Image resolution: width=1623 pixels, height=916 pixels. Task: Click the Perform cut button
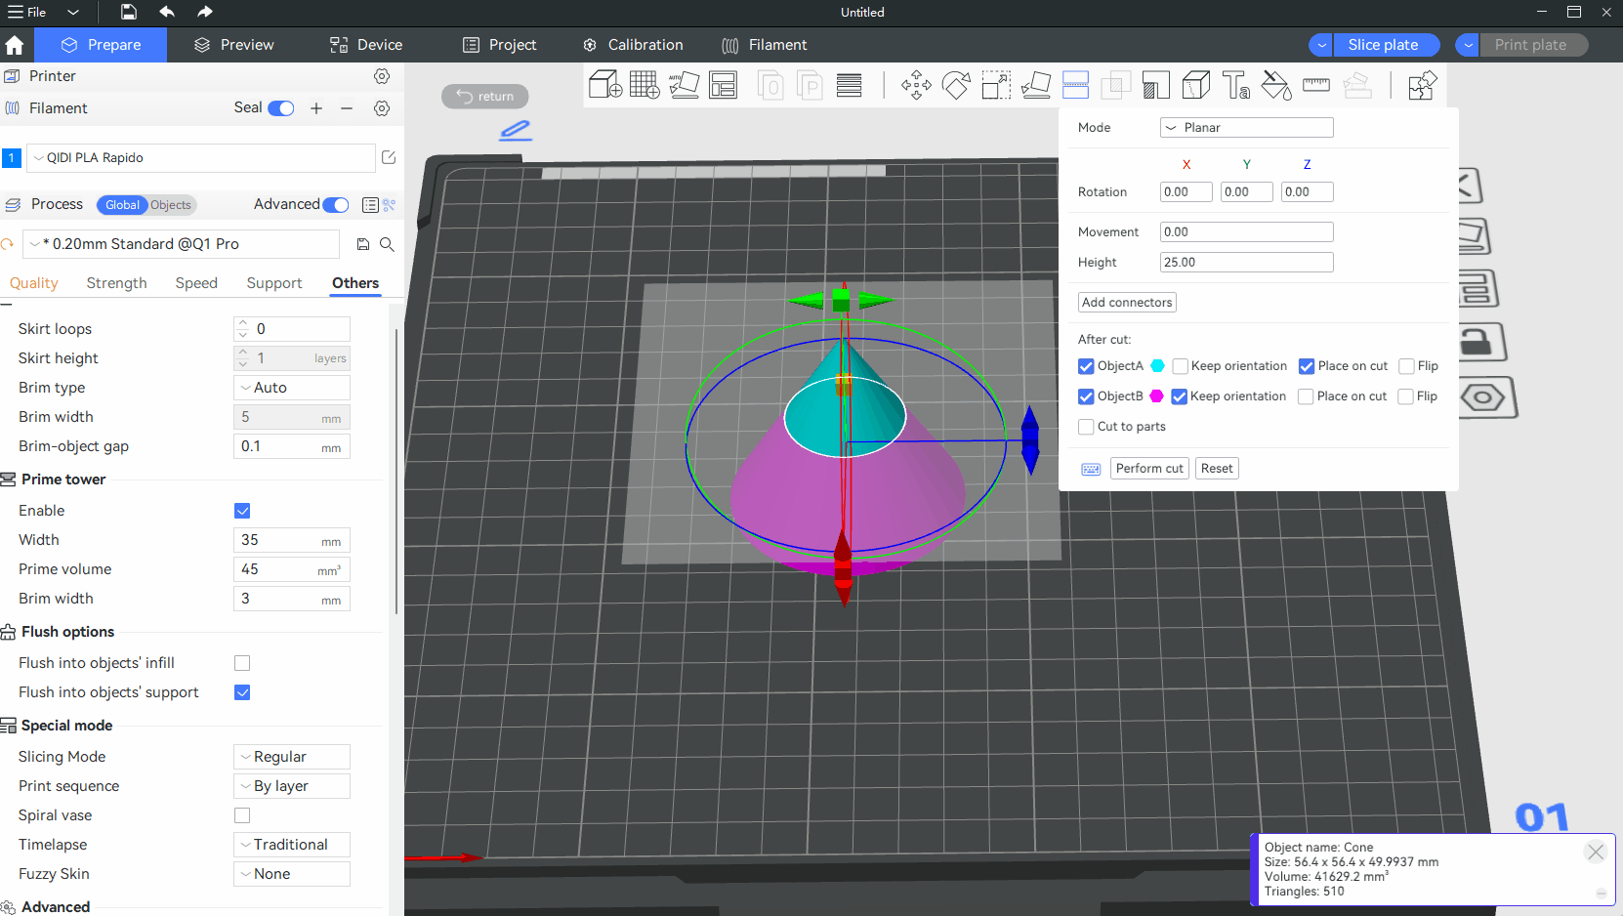pos(1148,469)
